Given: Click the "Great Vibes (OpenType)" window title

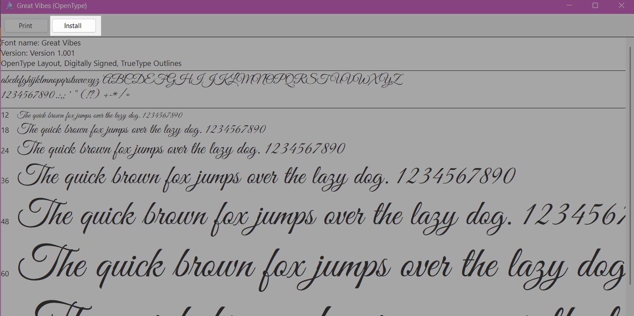Looking at the screenshot, I should pos(52,6).
